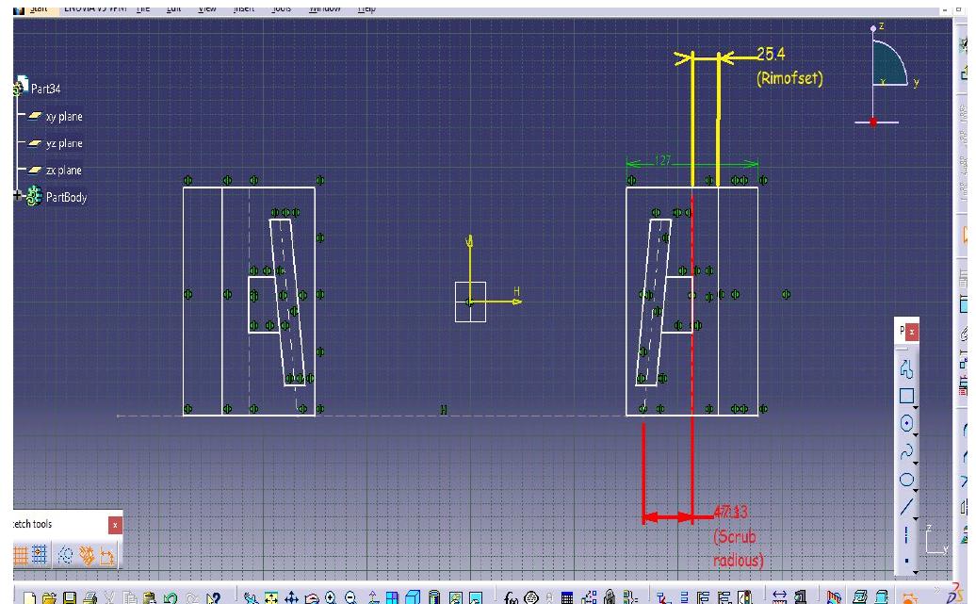Switch to Isometric View cube icon
Image resolution: width=976 pixels, height=604 pixels.
click(413, 598)
